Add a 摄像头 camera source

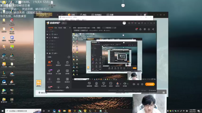point(96,84)
